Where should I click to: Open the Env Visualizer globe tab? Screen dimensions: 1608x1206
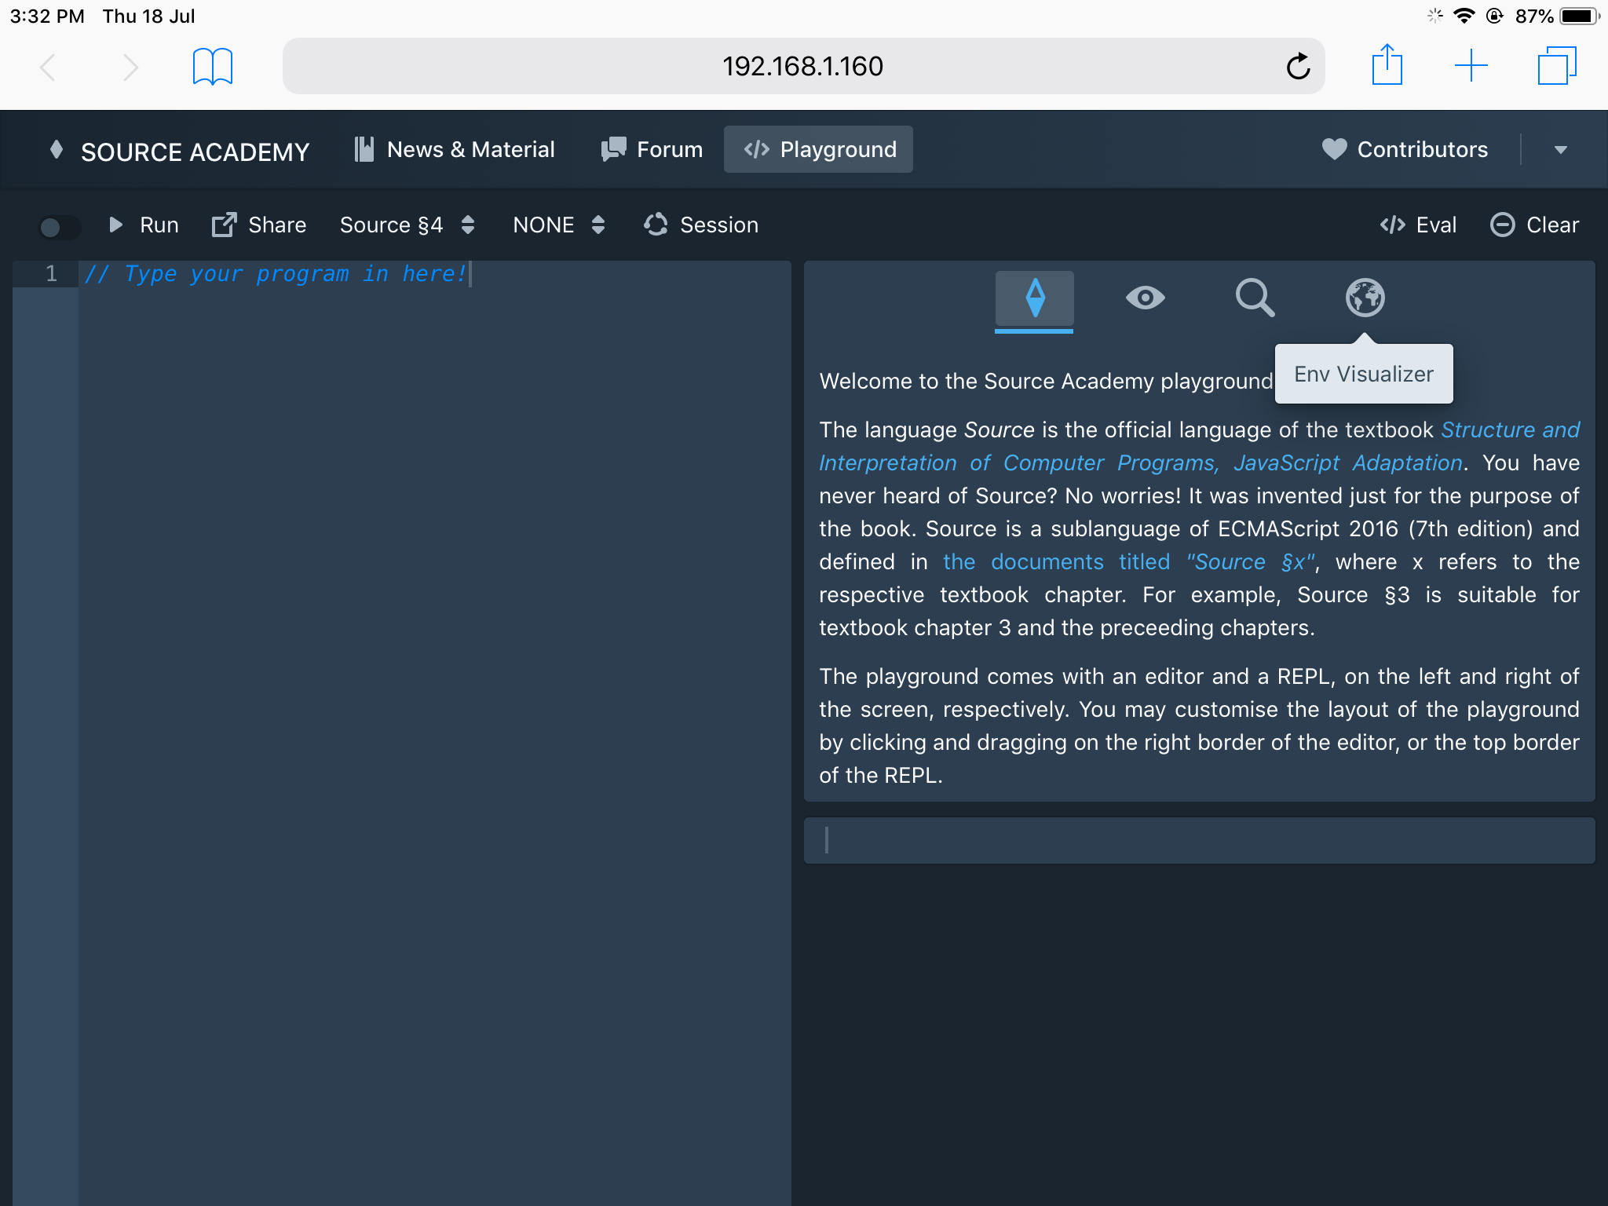[x=1365, y=298]
